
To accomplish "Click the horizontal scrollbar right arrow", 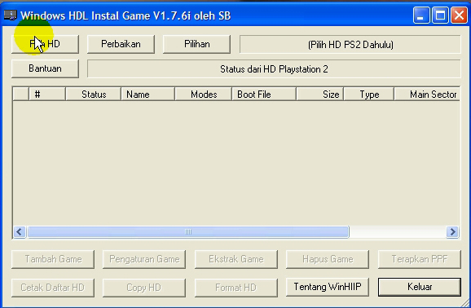I will (452, 232).
